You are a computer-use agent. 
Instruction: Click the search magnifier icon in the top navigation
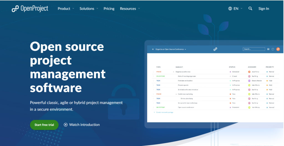click(x=250, y=9)
